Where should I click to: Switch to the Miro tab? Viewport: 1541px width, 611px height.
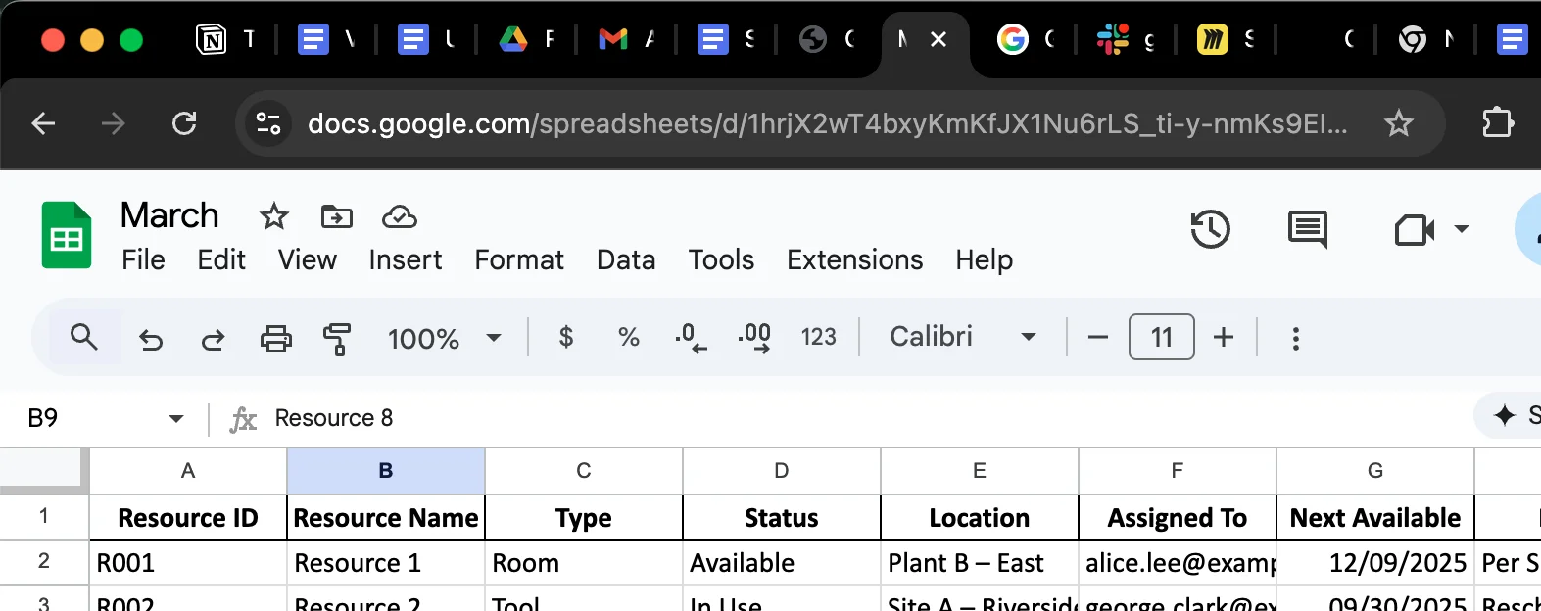point(1227,39)
